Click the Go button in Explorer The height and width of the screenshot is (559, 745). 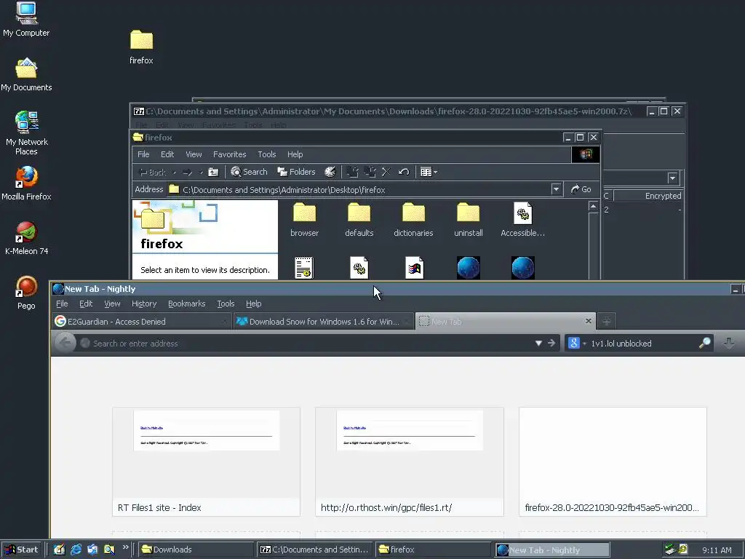[x=581, y=189]
